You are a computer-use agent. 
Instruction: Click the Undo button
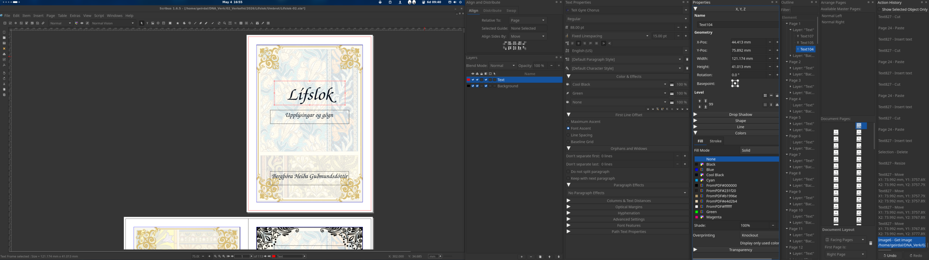coord(891,256)
